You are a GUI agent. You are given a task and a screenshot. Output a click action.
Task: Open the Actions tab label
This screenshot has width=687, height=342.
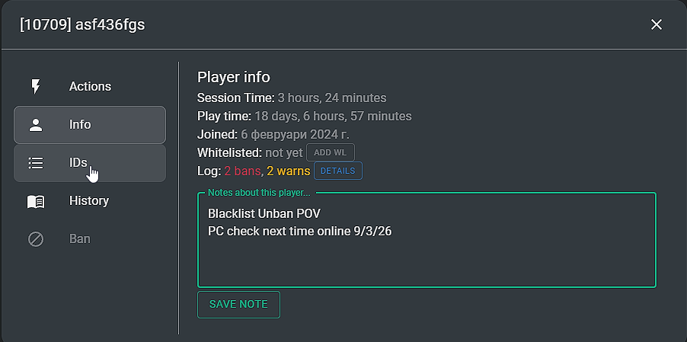tap(91, 86)
